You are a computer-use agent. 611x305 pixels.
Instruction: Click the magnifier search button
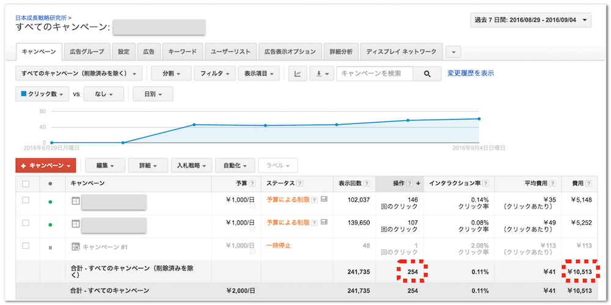428,74
